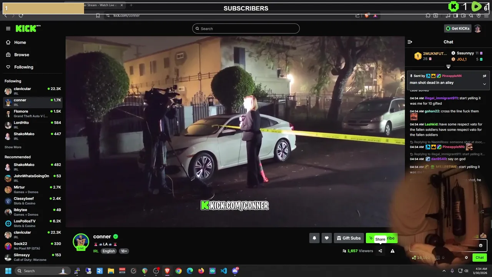Open LordHito channel in sidebar
This screenshot has height=277, width=492.
coord(33,125)
